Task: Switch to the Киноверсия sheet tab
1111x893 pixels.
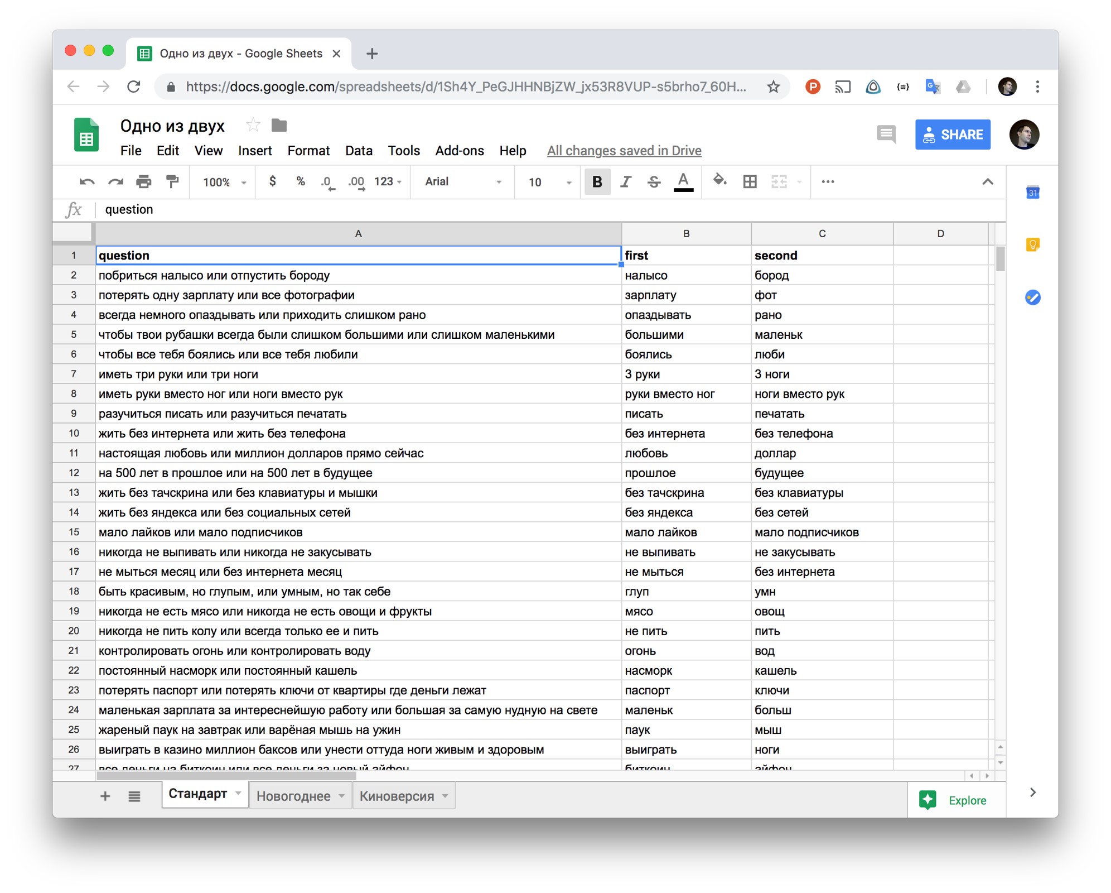Action: click(396, 796)
